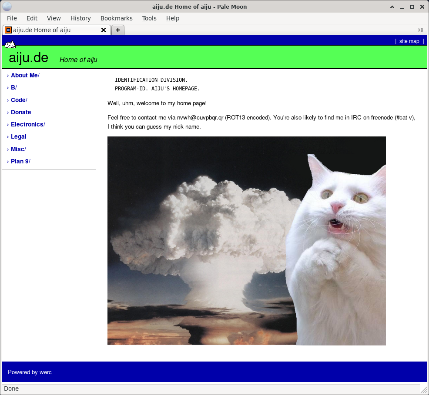Viewport: 429px width, 395px height.
Task: Click the aiju.de site title
Action: [28, 58]
